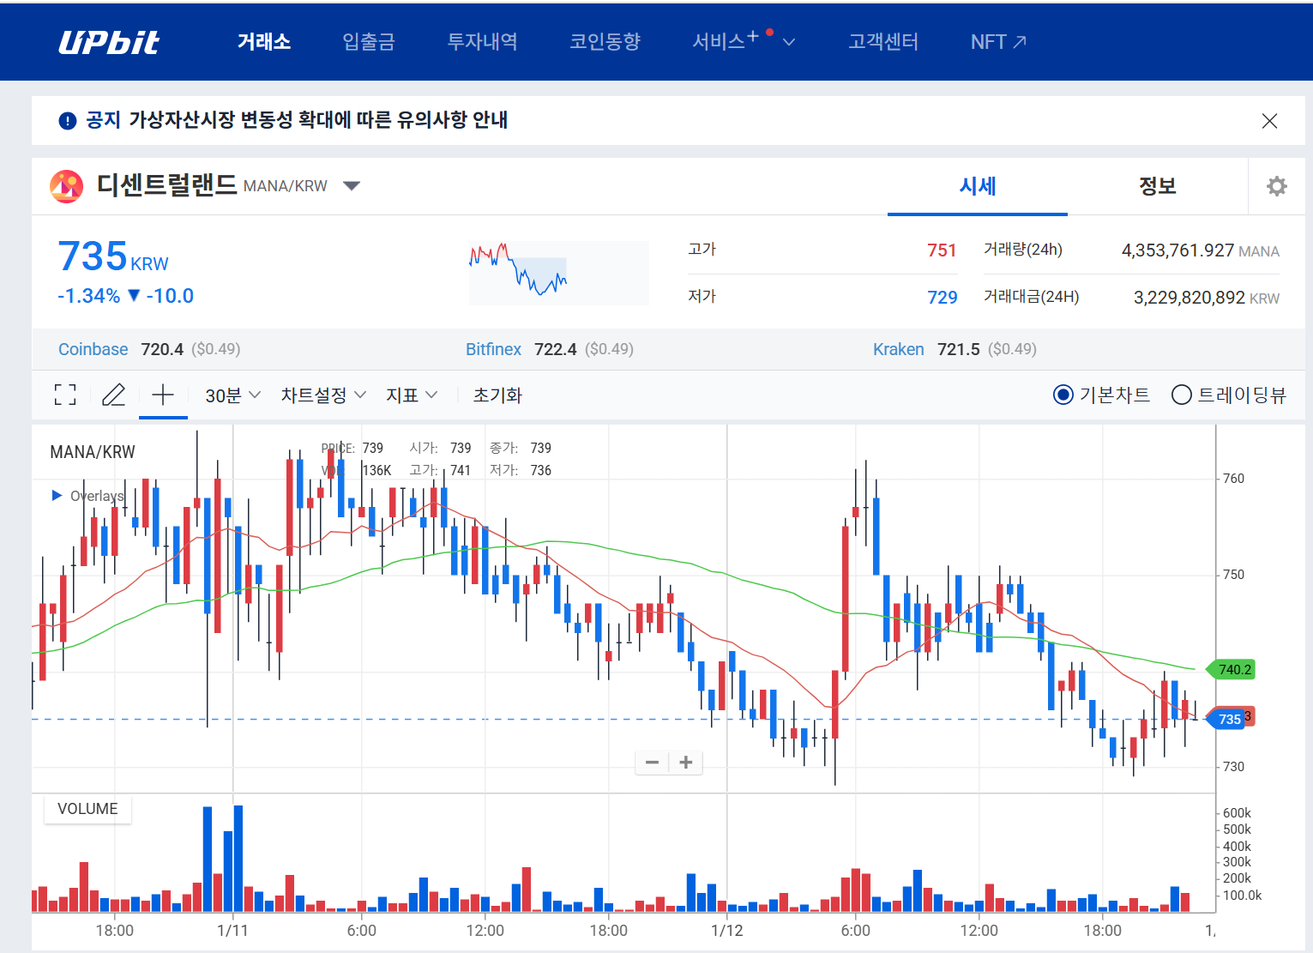The image size is (1313, 953).
Task: Click the blue 735 current price tag
Action: 1227,719
